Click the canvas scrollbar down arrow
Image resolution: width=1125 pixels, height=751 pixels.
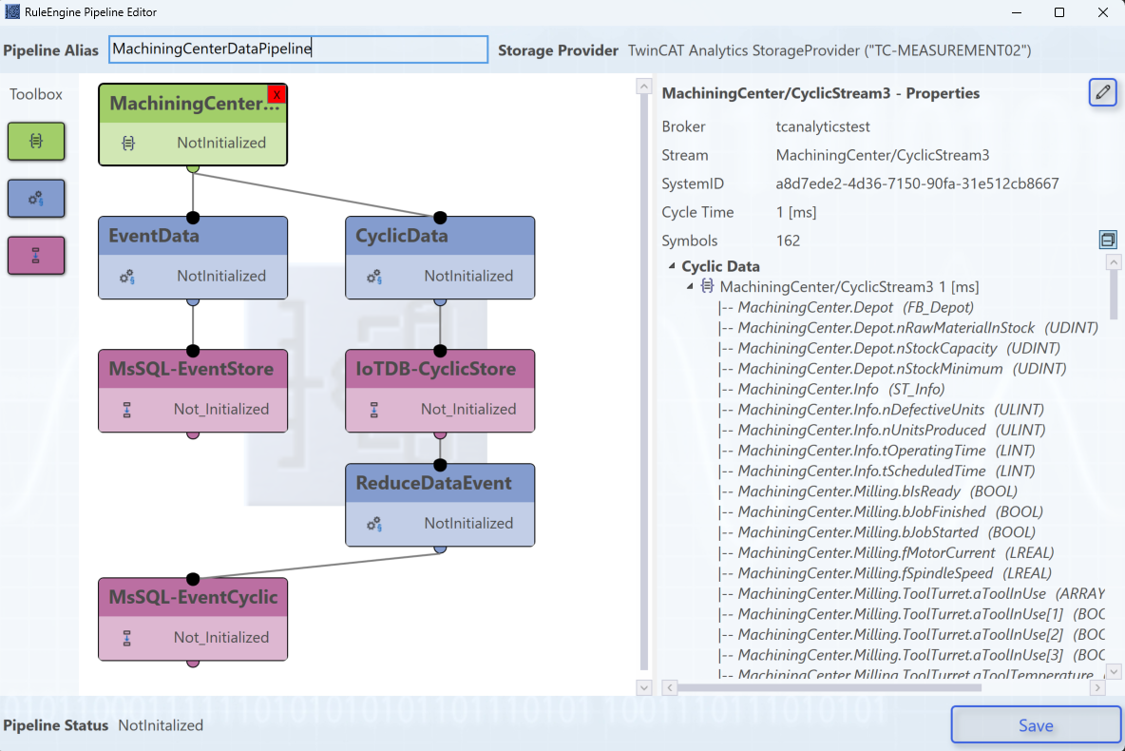coord(643,688)
